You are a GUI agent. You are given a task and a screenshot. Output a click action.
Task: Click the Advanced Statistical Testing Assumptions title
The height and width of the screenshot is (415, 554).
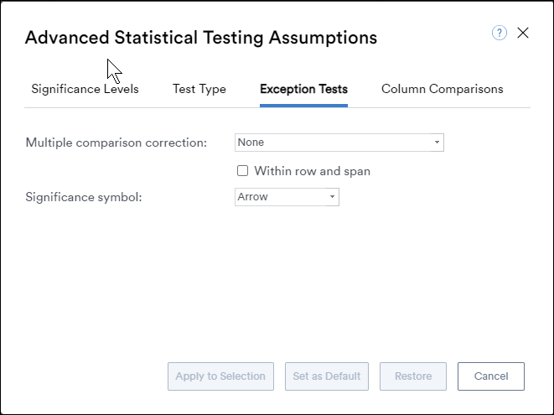pos(201,38)
